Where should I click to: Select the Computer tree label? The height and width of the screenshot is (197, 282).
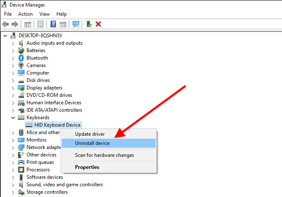[38, 73]
